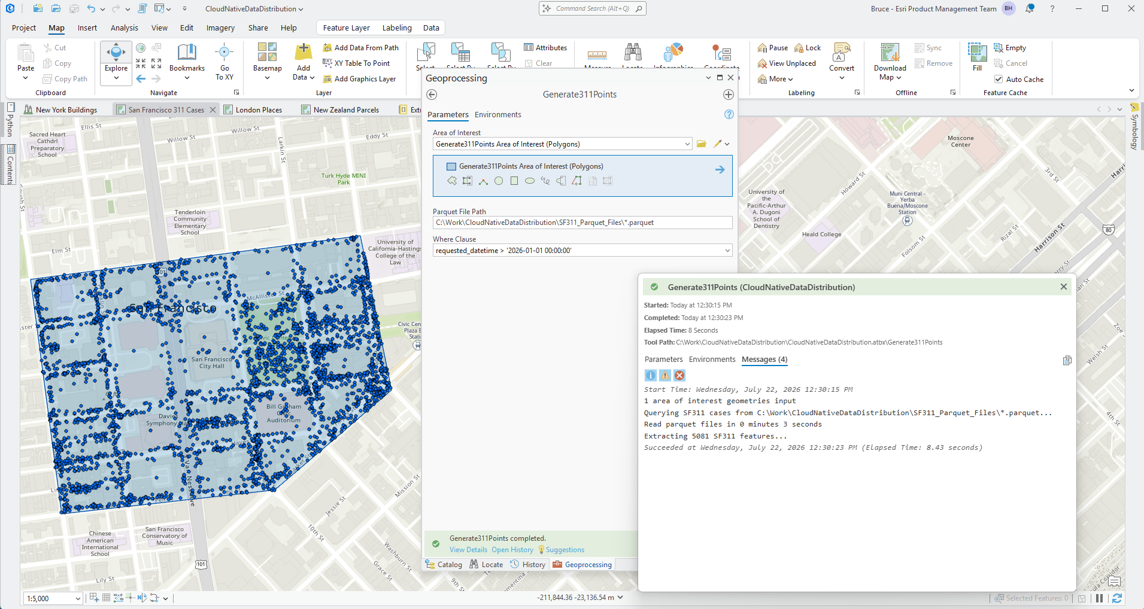Select the Freehand sketch tool

(545, 181)
